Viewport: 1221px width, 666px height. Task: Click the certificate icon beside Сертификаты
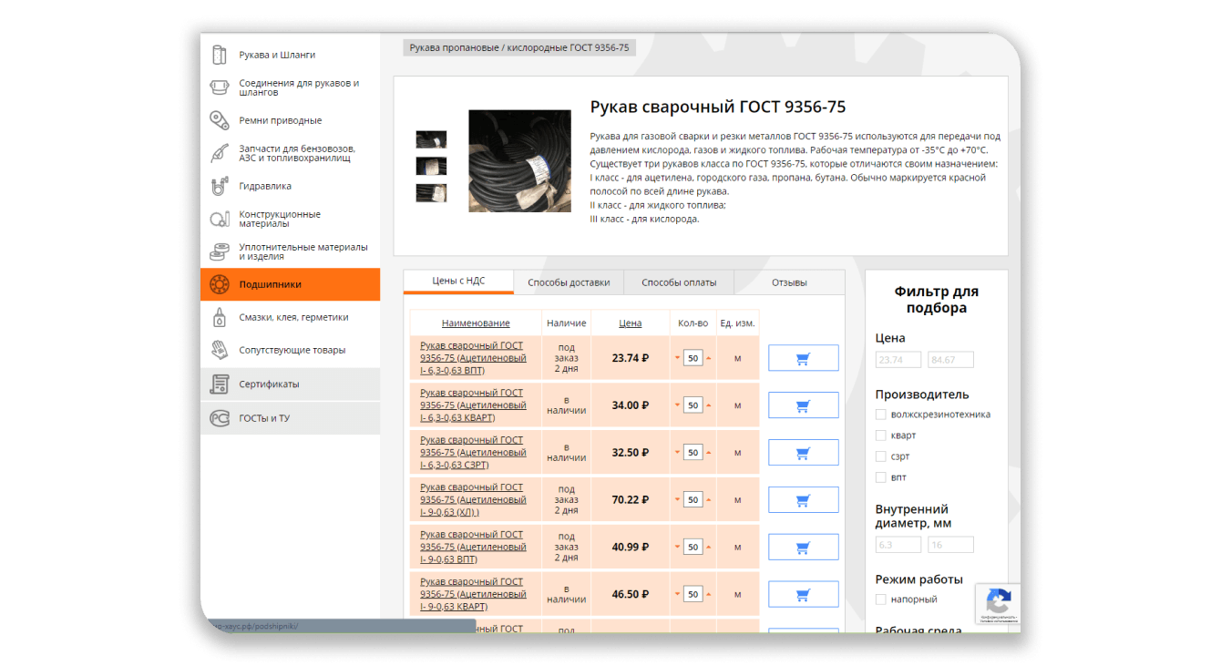coord(219,384)
